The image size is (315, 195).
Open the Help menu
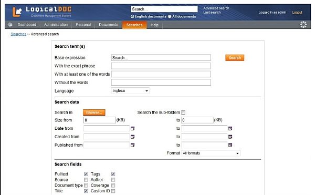154,25
